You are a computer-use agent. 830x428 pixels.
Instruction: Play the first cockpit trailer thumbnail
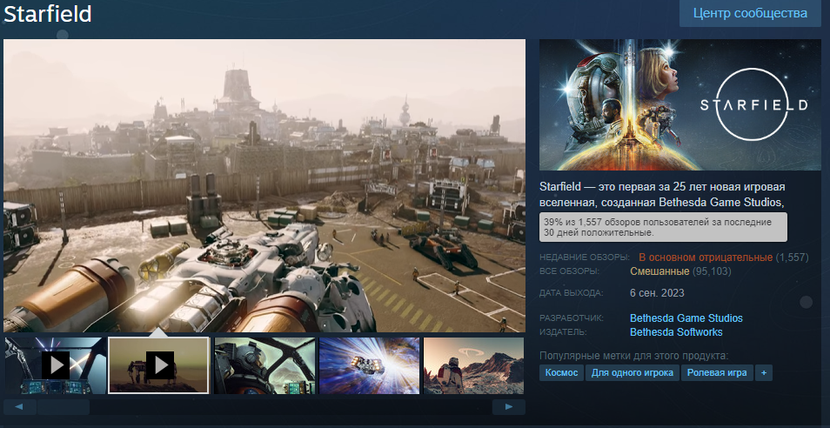(56, 365)
